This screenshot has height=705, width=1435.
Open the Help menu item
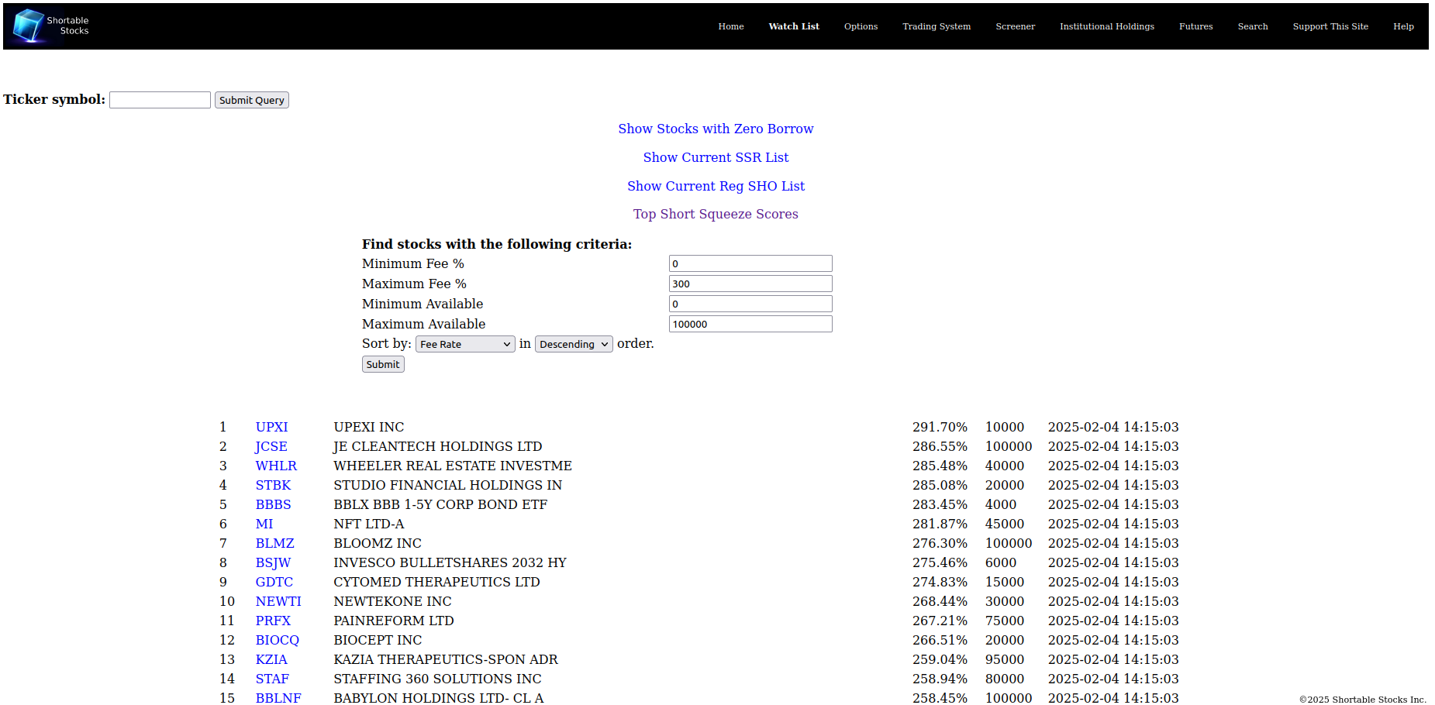tap(1403, 26)
